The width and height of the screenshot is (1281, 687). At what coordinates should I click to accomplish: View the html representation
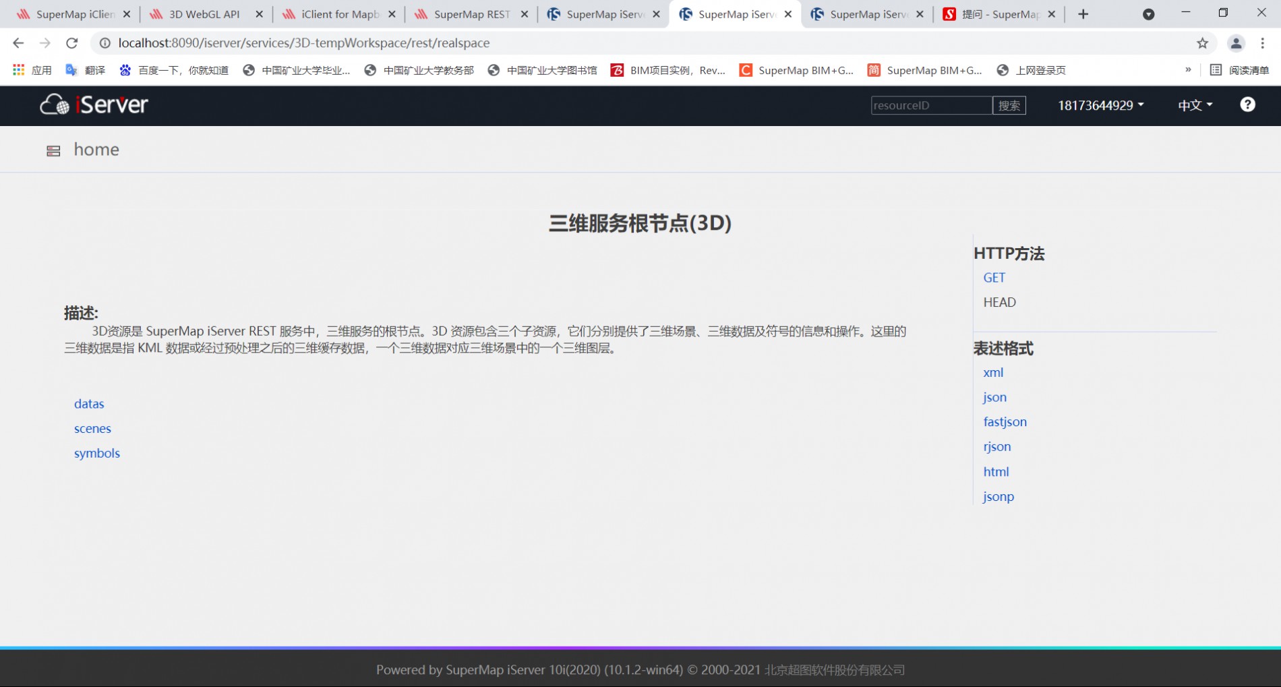point(996,472)
